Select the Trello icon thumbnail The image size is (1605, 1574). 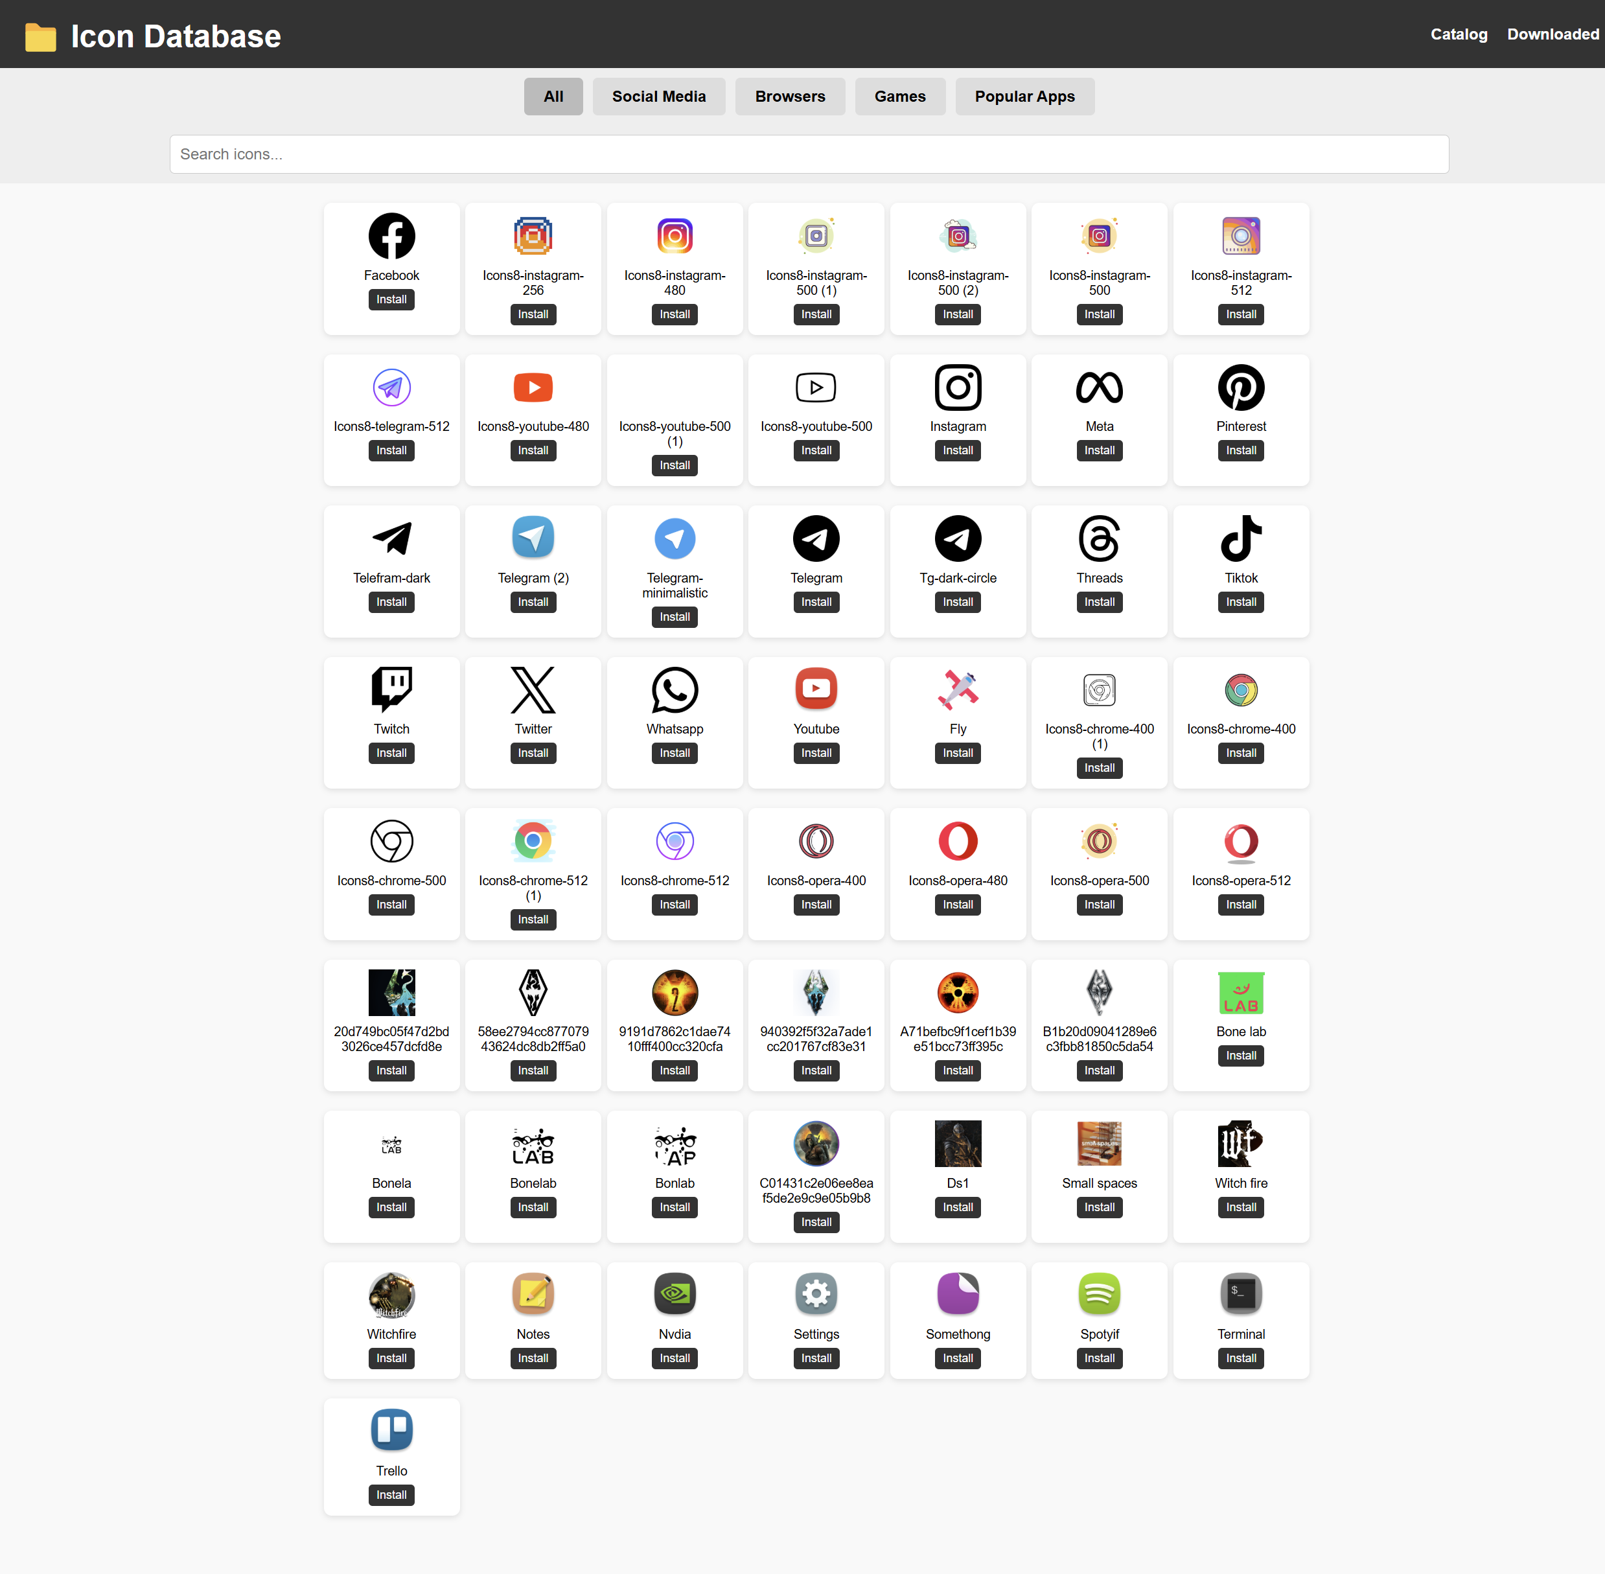tap(391, 1431)
